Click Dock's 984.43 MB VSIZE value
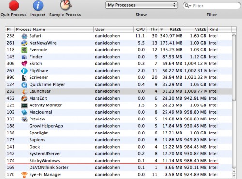The height and width of the screenshot is (179, 242). (196, 147)
